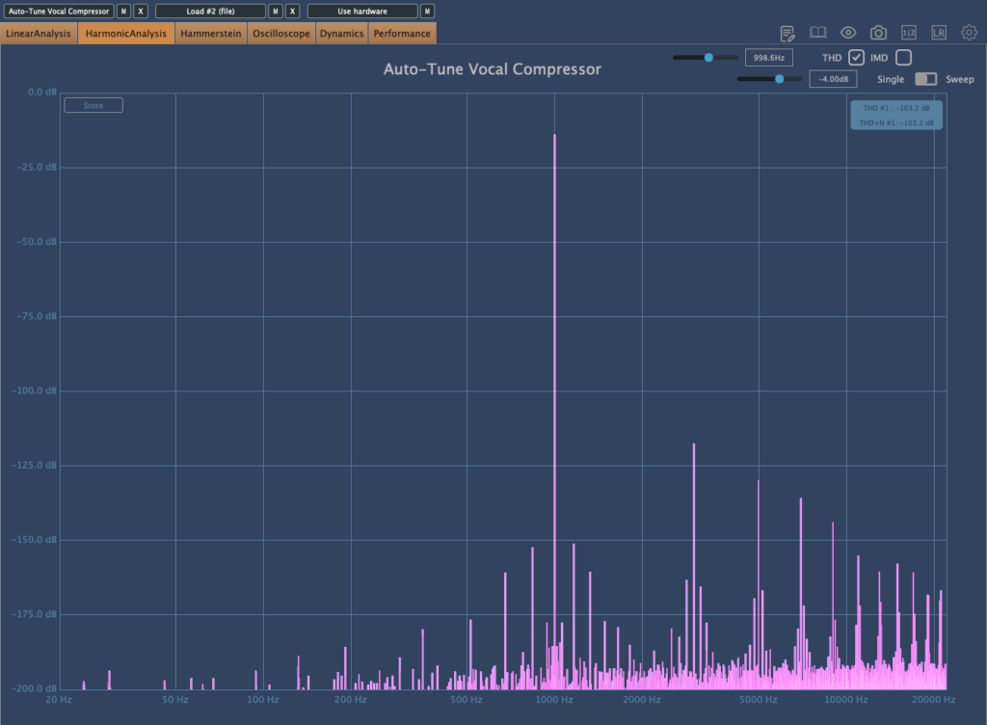Select the HarmonicAnalysis tab
The image size is (987, 725).
click(x=126, y=34)
